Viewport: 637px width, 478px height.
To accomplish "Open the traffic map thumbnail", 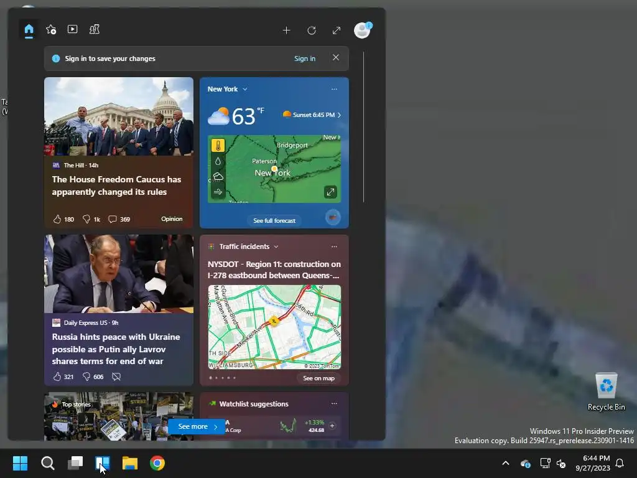I will [x=274, y=327].
